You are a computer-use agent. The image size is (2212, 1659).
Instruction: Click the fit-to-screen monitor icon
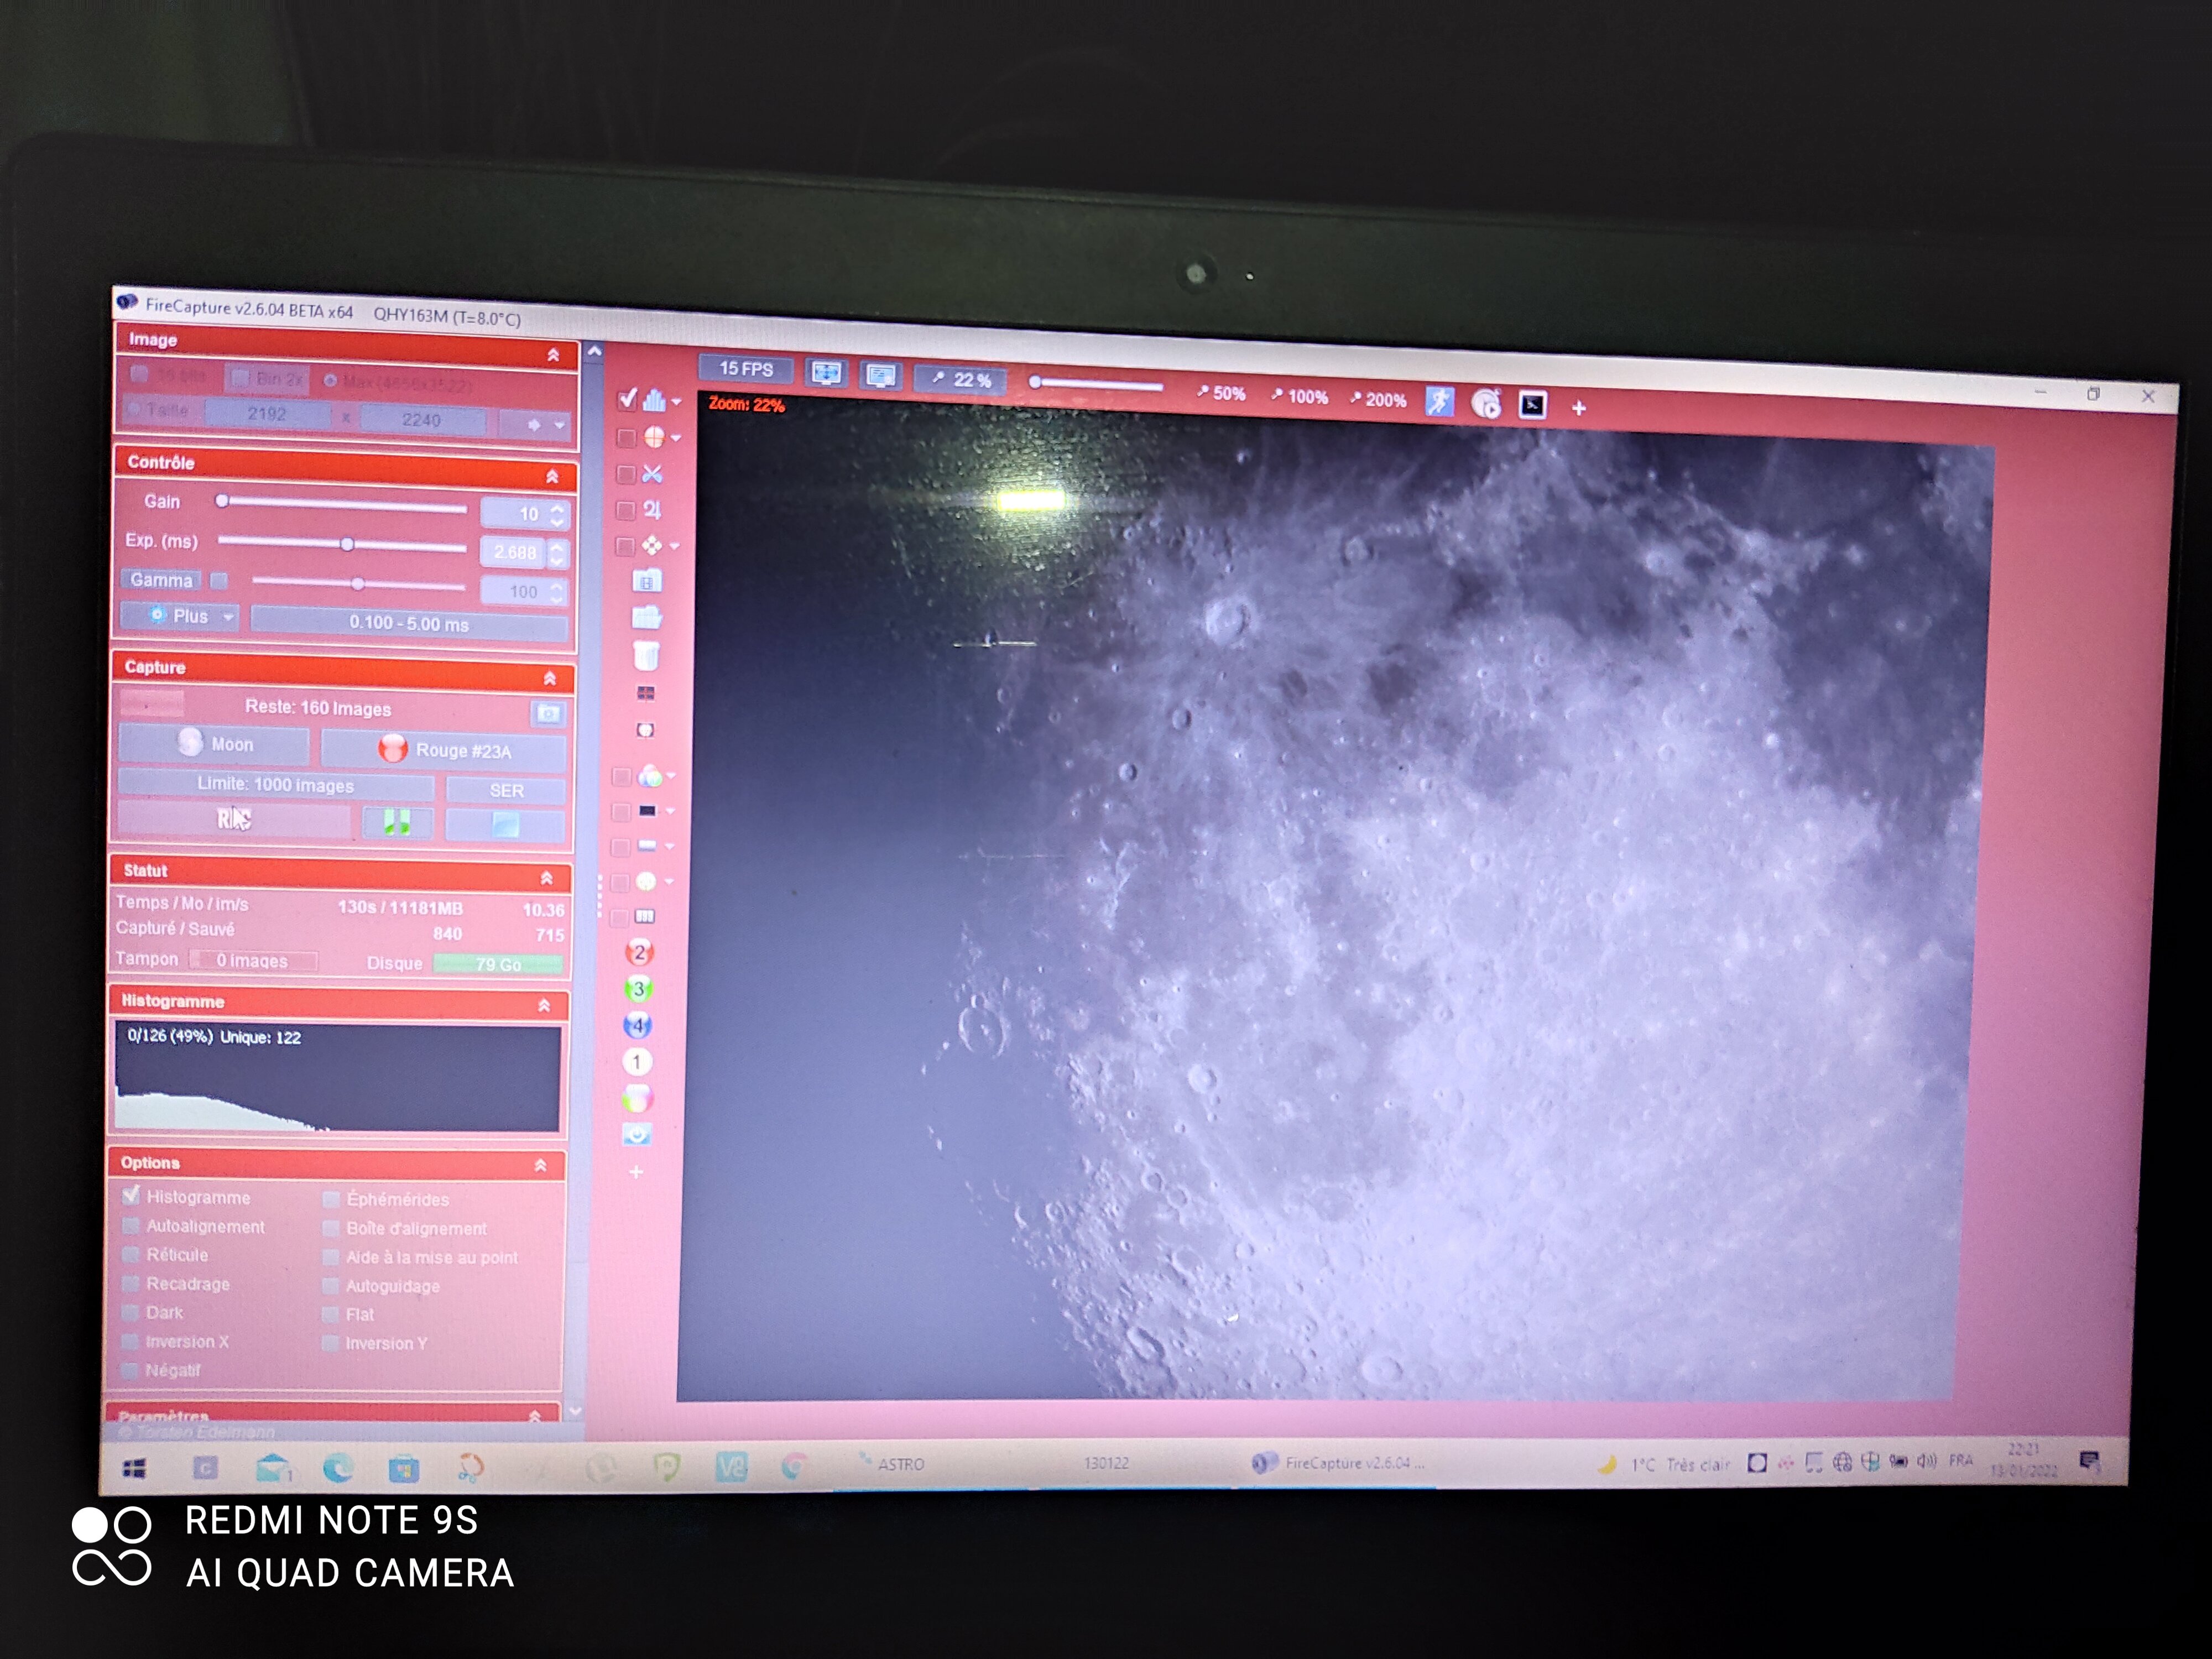pyautogui.click(x=826, y=373)
